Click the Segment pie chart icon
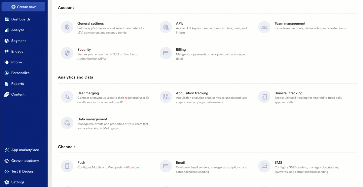 (7, 41)
